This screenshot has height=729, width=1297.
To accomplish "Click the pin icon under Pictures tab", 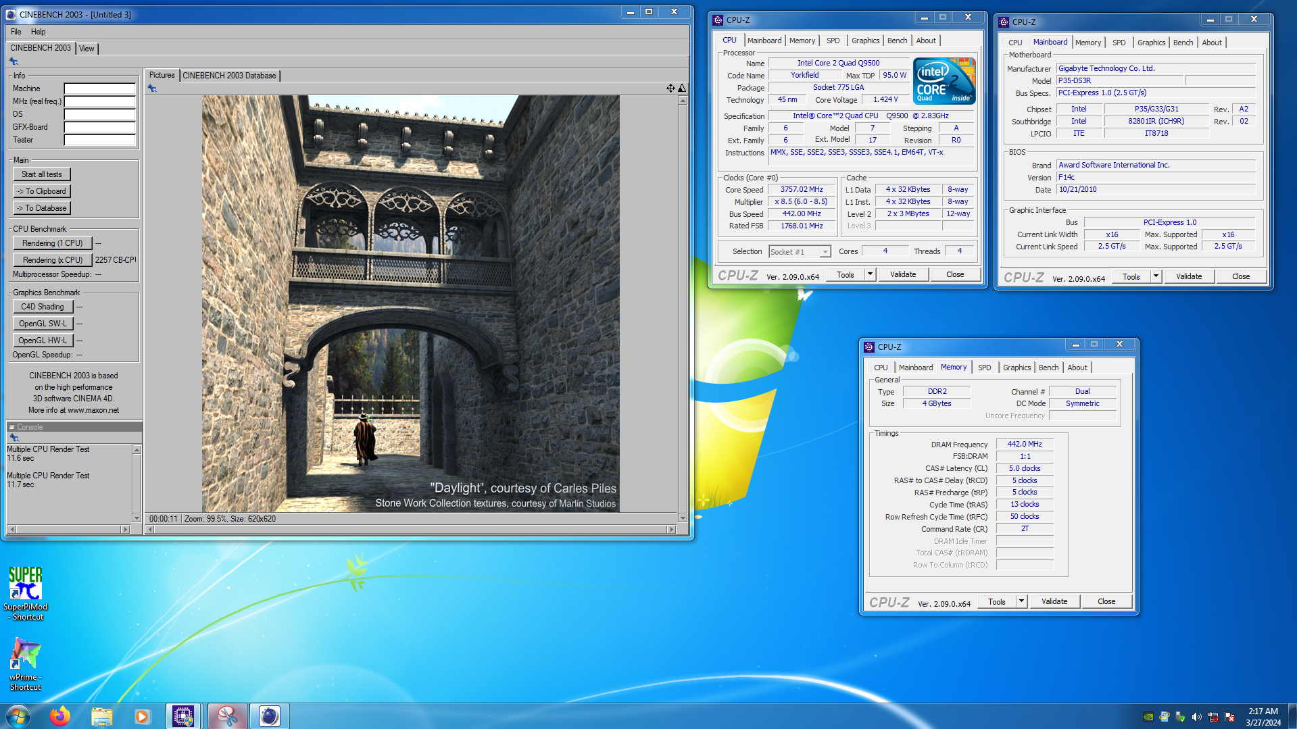I will [x=152, y=89].
